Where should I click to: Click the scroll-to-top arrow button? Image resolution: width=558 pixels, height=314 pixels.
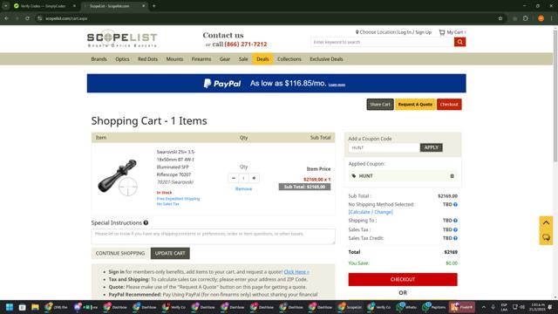coord(547,223)
